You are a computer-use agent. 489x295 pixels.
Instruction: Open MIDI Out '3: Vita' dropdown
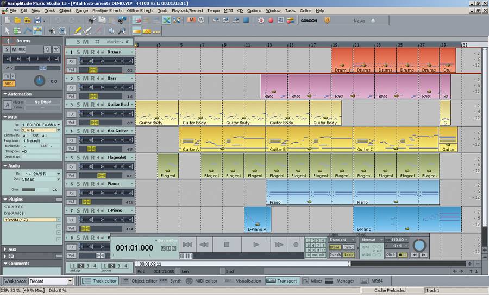(x=59, y=130)
